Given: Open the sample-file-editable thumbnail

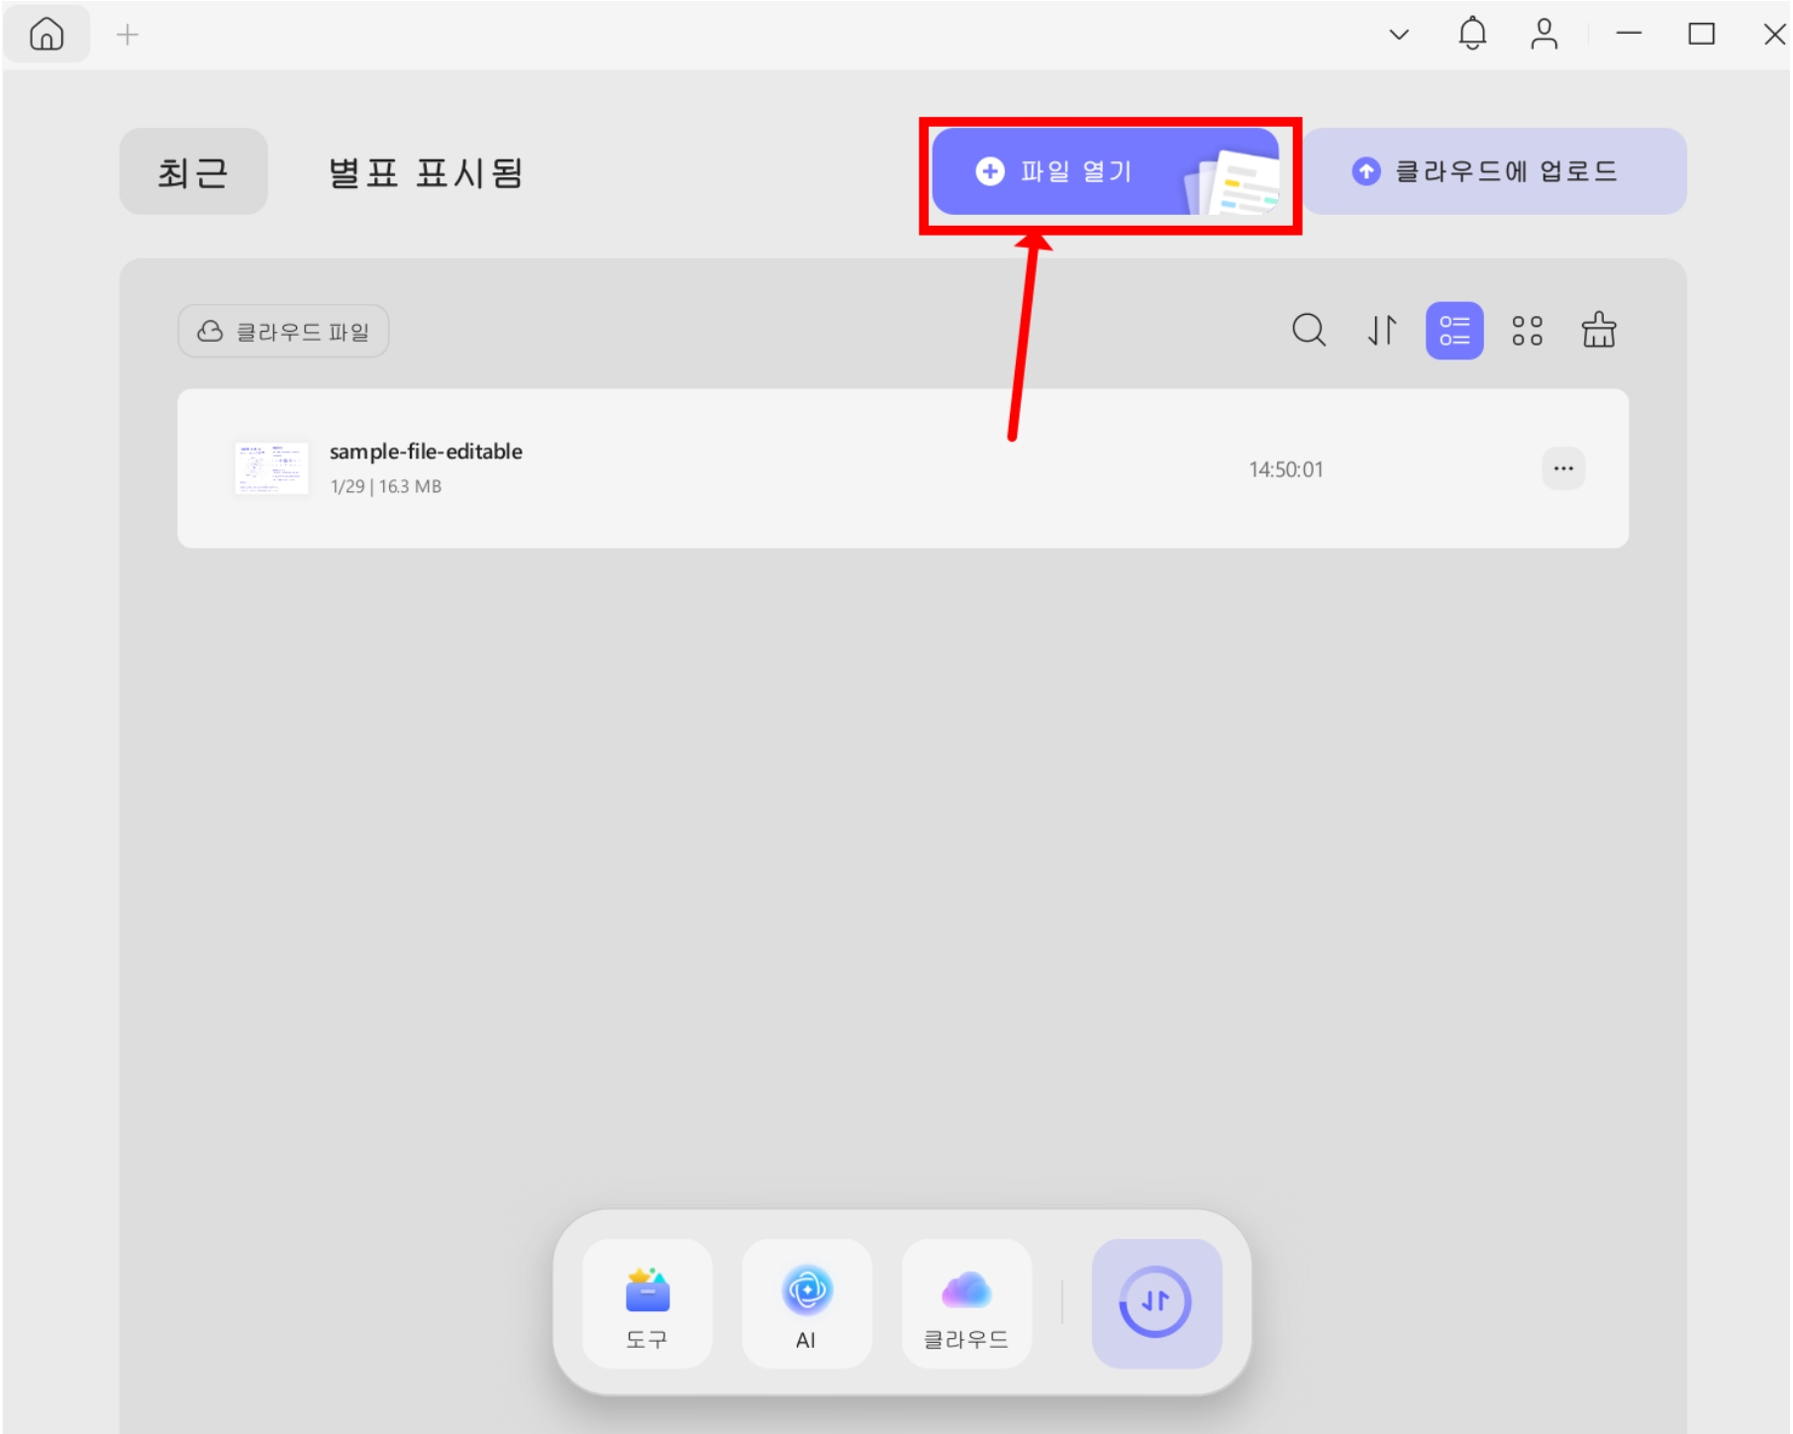Looking at the screenshot, I should [271, 467].
